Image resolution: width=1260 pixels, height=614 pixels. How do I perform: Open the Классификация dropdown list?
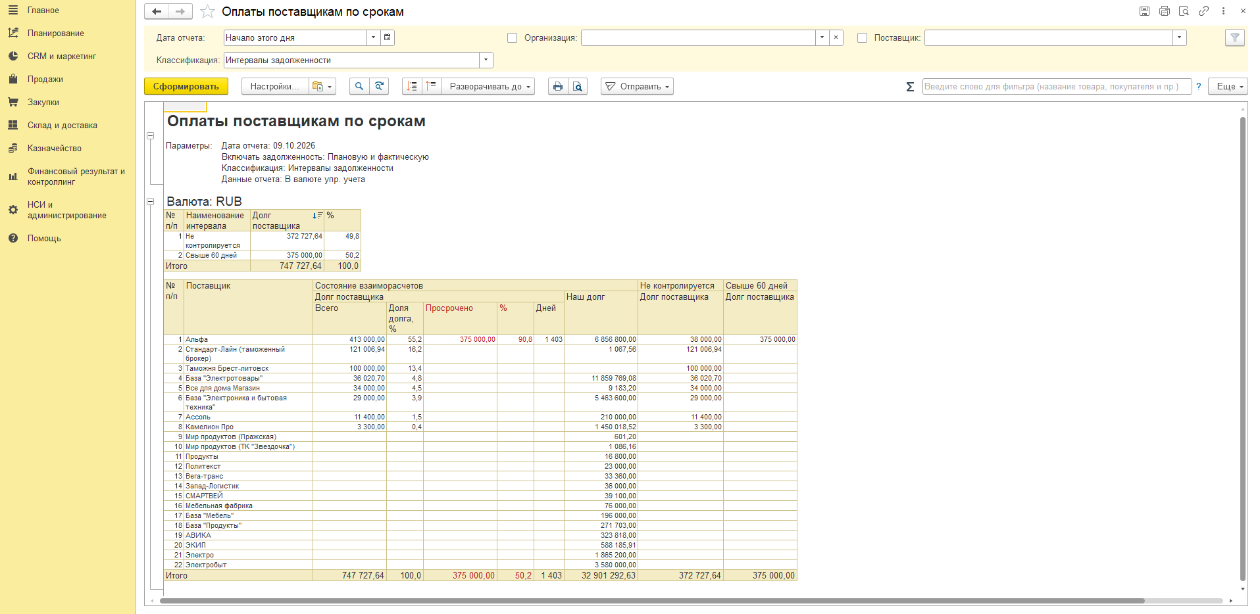point(486,60)
